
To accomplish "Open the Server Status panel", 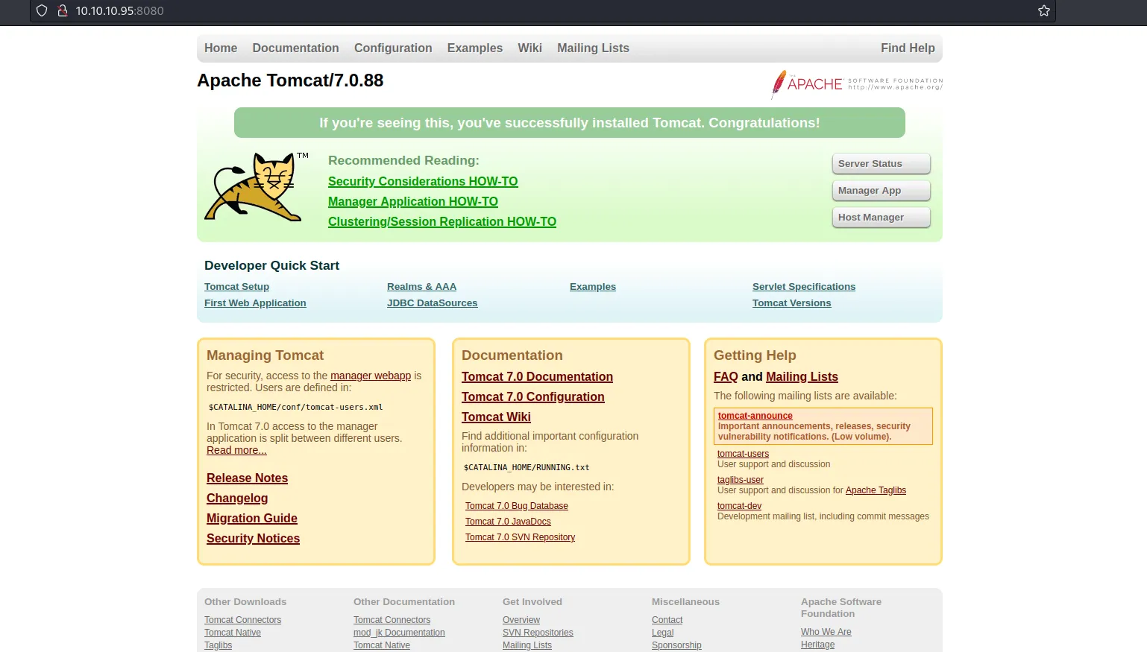I will click(881, 163).
